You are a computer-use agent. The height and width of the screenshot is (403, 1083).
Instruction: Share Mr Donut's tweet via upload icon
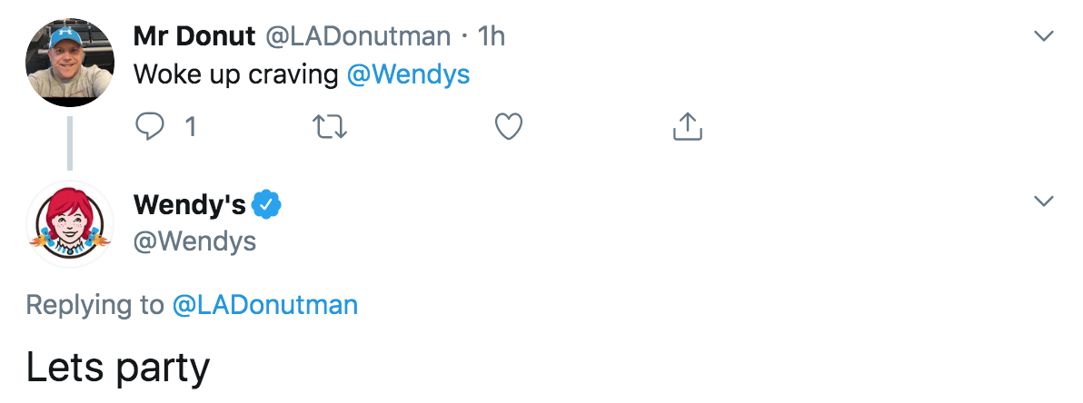click(688, 127)
